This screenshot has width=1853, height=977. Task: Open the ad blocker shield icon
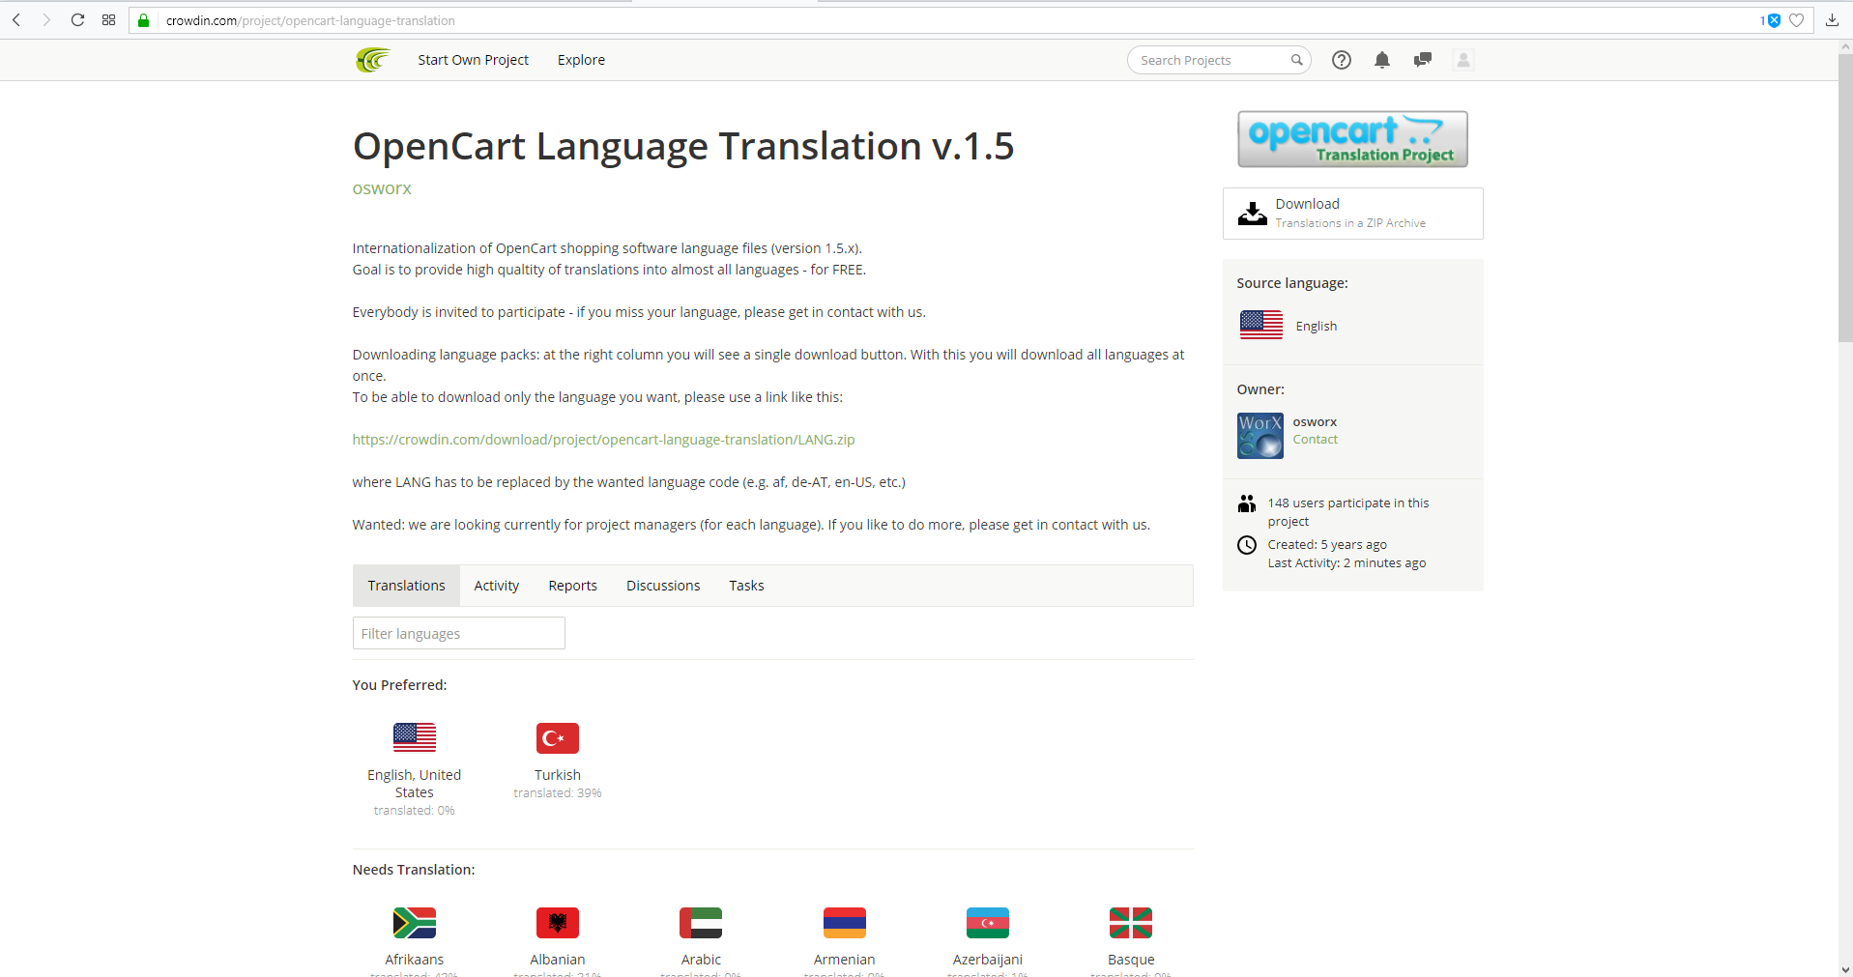pyautogui.click(x=1773, y=20)
